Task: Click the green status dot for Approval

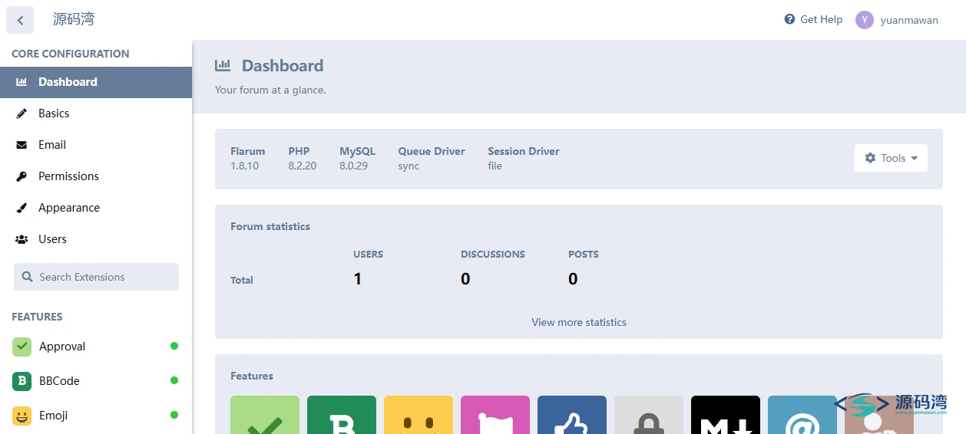Action: click(x=174, y=346)
